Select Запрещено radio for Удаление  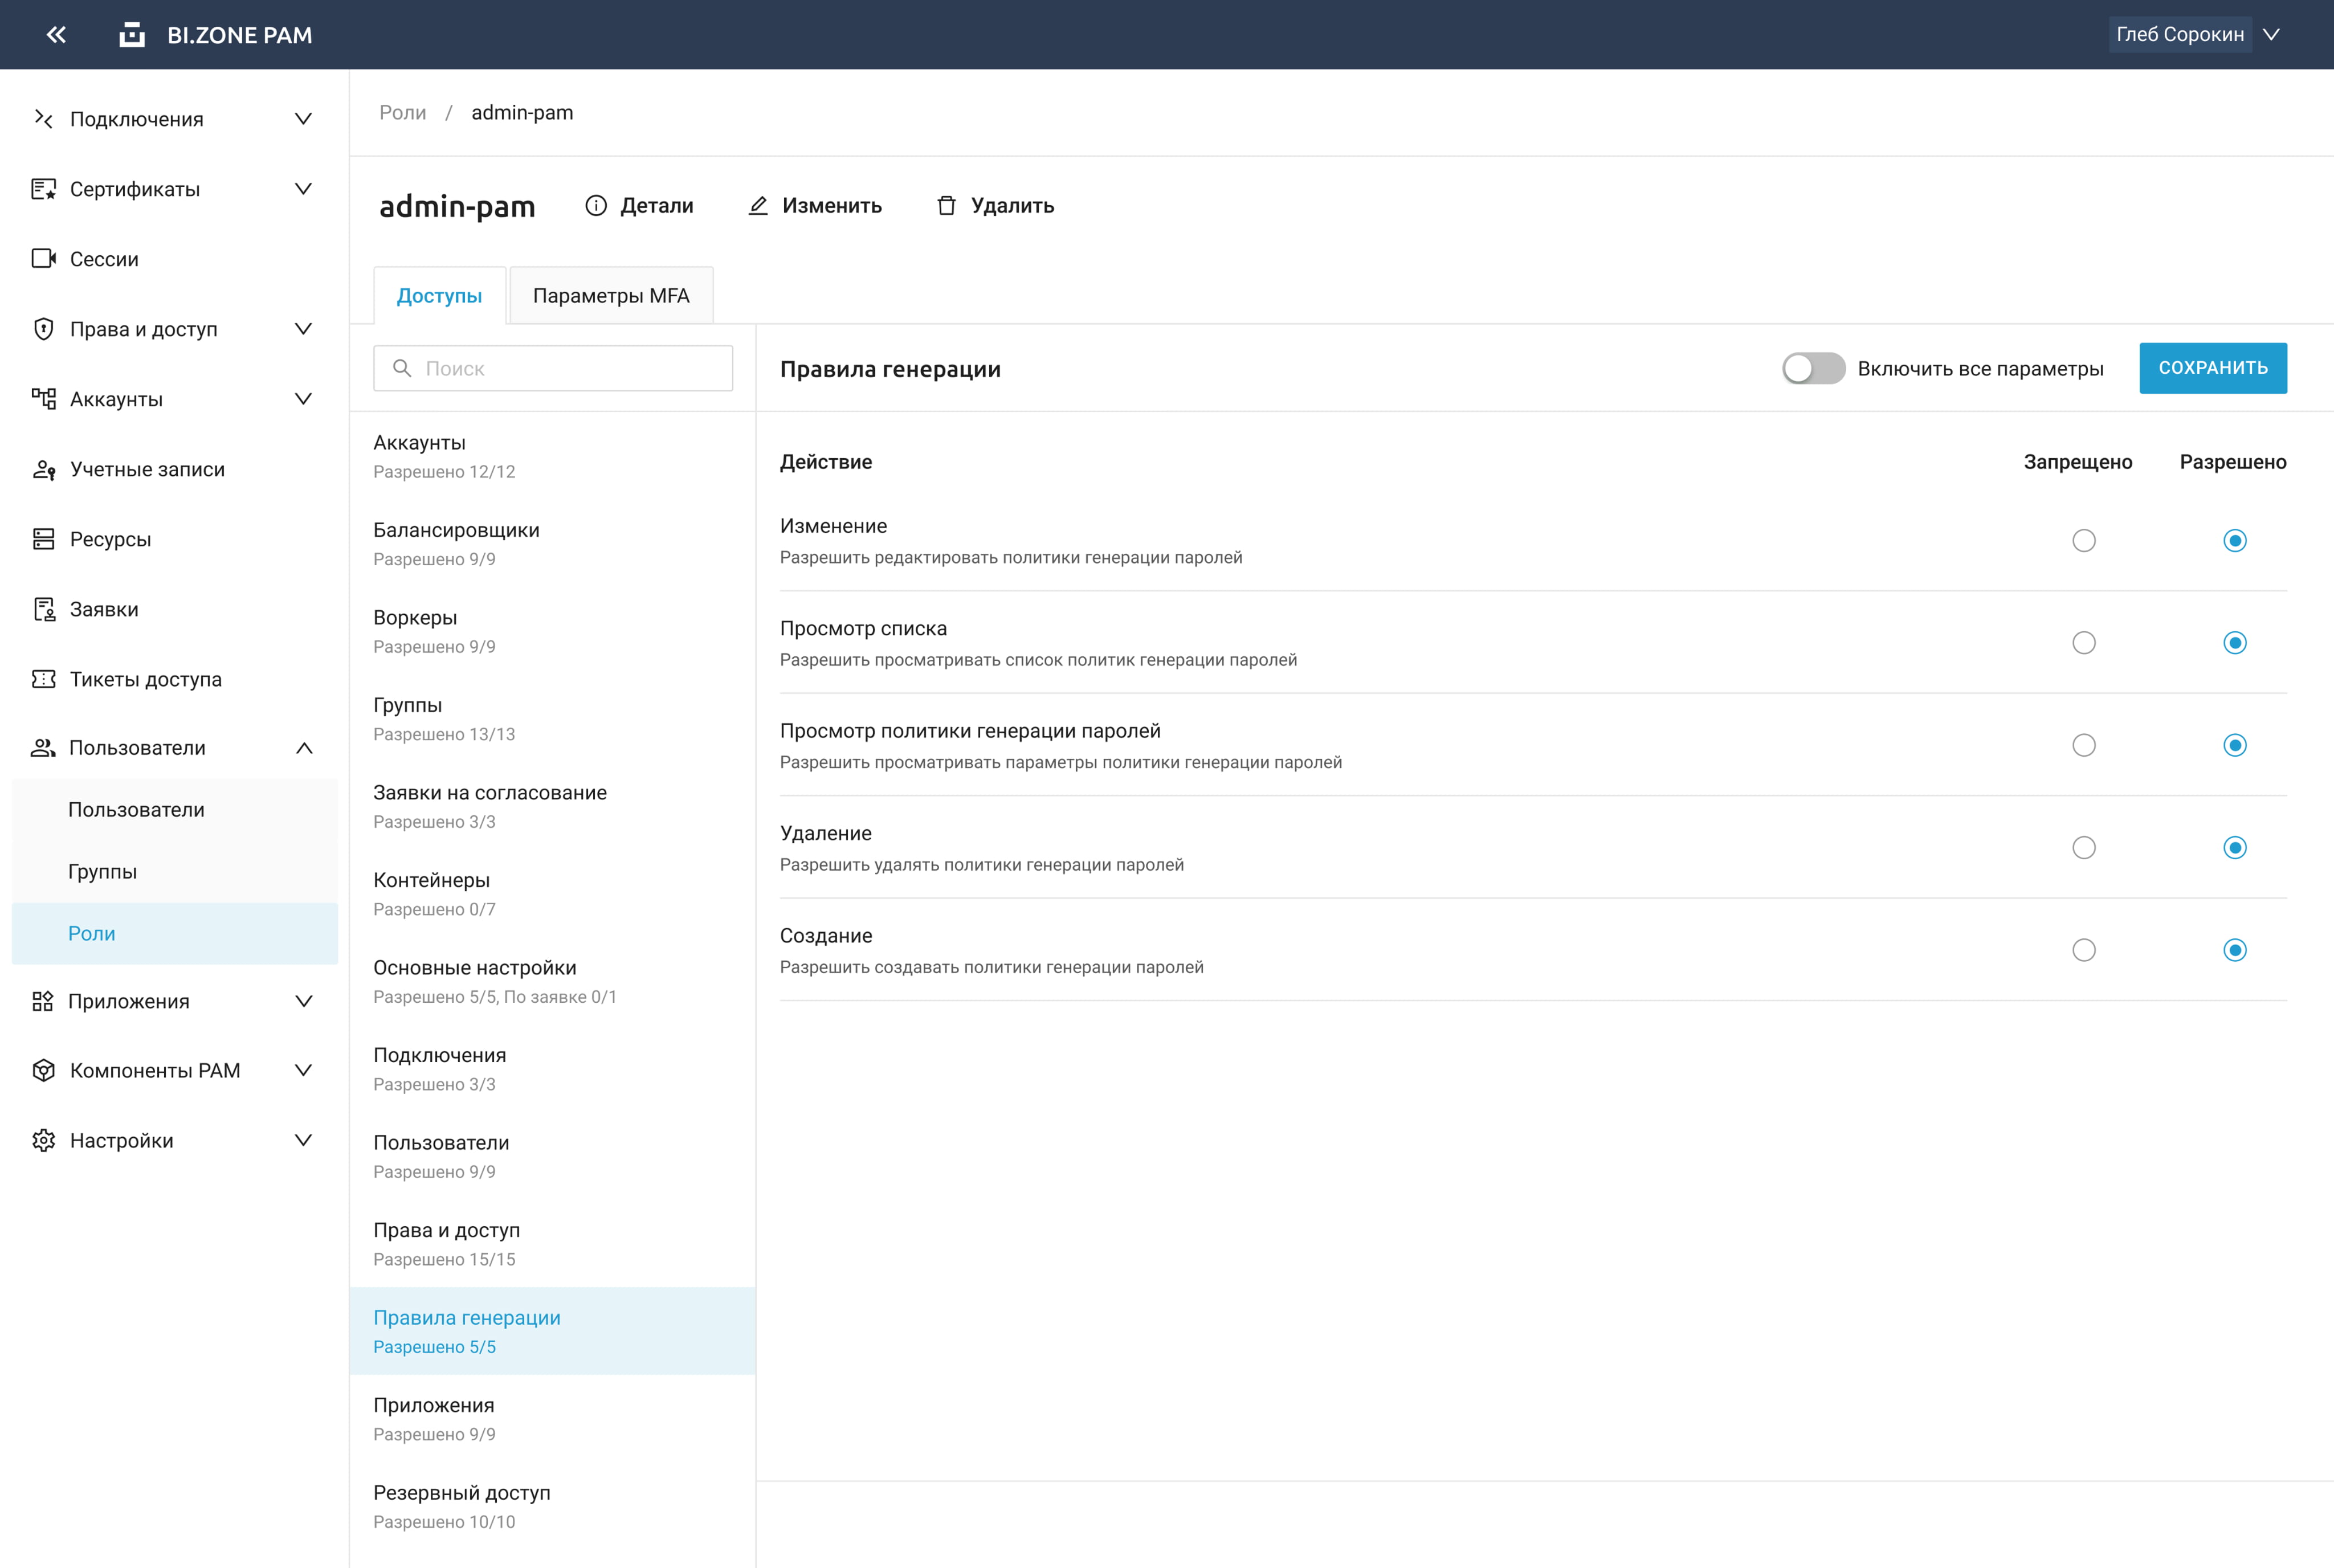[2084, 848]
